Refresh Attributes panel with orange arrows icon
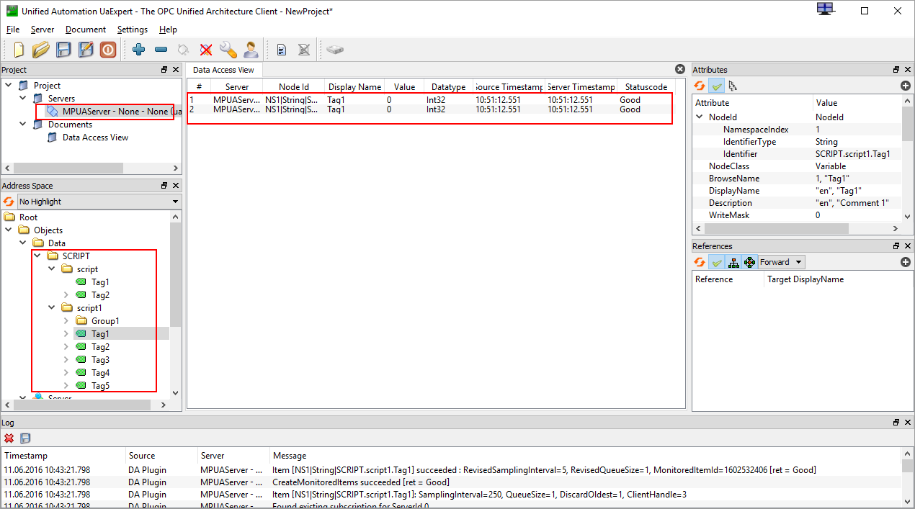 (700, 86)
